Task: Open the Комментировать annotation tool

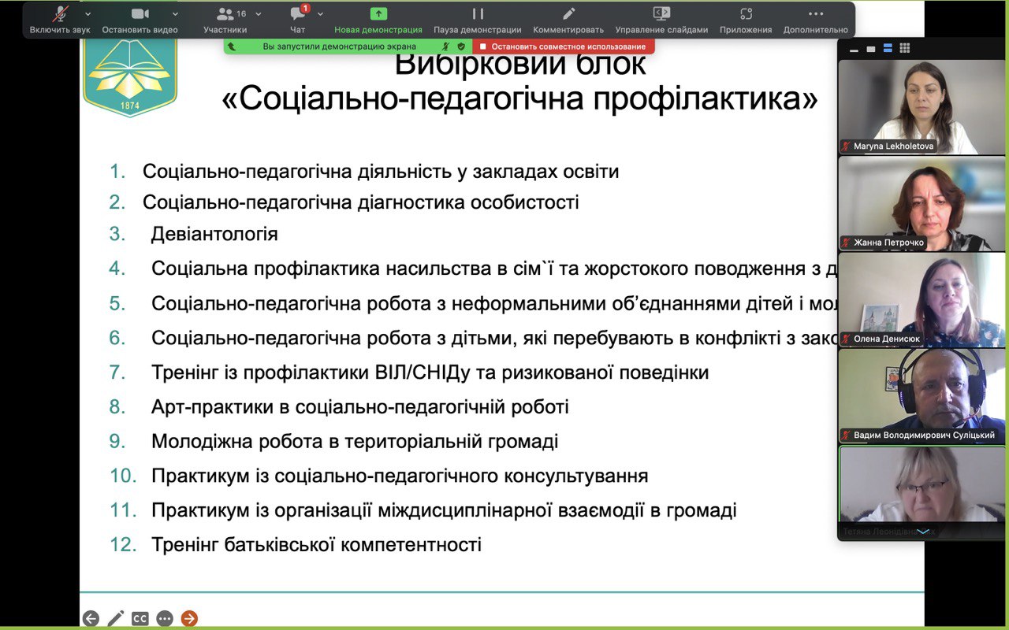Action: pos(568,20)
